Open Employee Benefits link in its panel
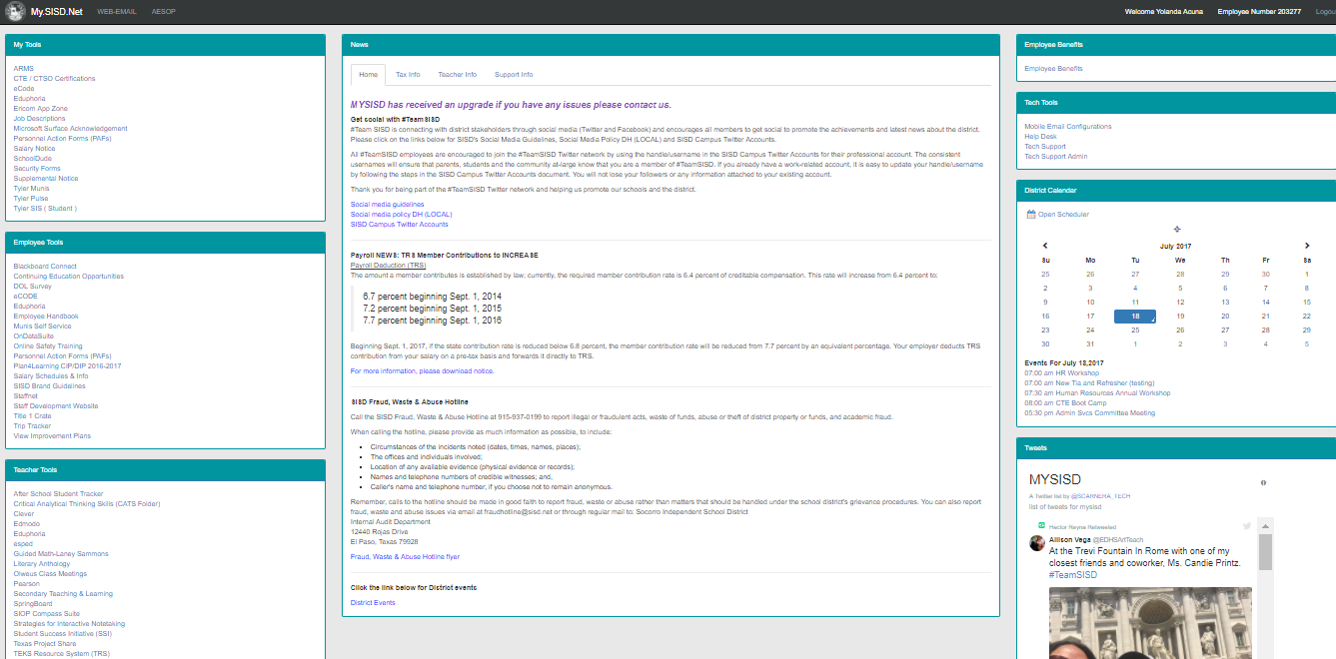This screenshot has height=659, width=1336. pyautogui.click(x=1053, y=69)
